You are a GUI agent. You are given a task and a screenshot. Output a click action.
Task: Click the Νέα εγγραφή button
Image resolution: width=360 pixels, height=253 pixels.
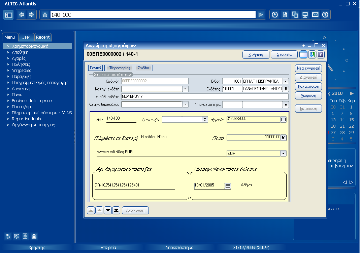tap(308, 68)
